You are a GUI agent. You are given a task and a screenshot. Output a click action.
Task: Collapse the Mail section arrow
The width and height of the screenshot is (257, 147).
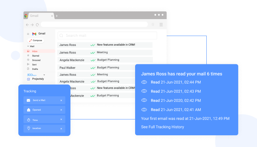click(x=28, y=46)
